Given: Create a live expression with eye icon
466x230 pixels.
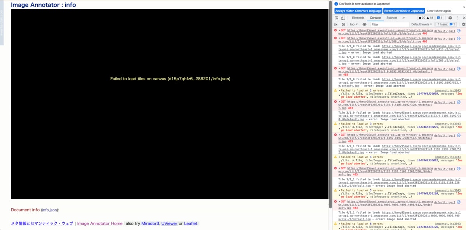Looking at the screenshot, I should (364, 24).
